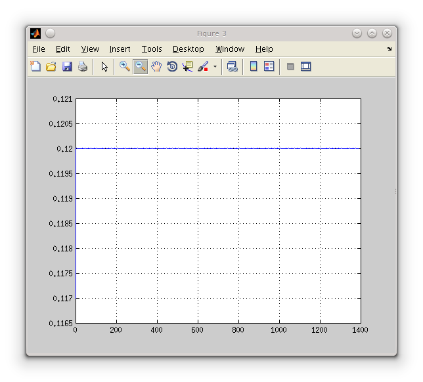Click the Open File folder icon
This screenshot has height=382, width=423.
pos(51,66)
